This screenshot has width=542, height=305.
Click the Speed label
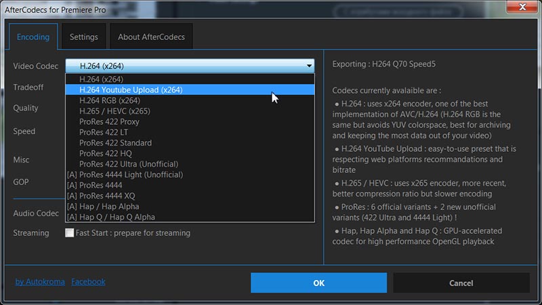coord(24,131)
